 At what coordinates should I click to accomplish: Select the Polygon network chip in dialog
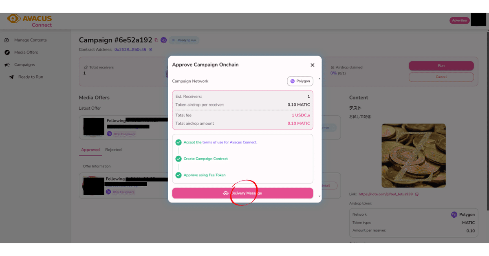click(x=300, y=81)
